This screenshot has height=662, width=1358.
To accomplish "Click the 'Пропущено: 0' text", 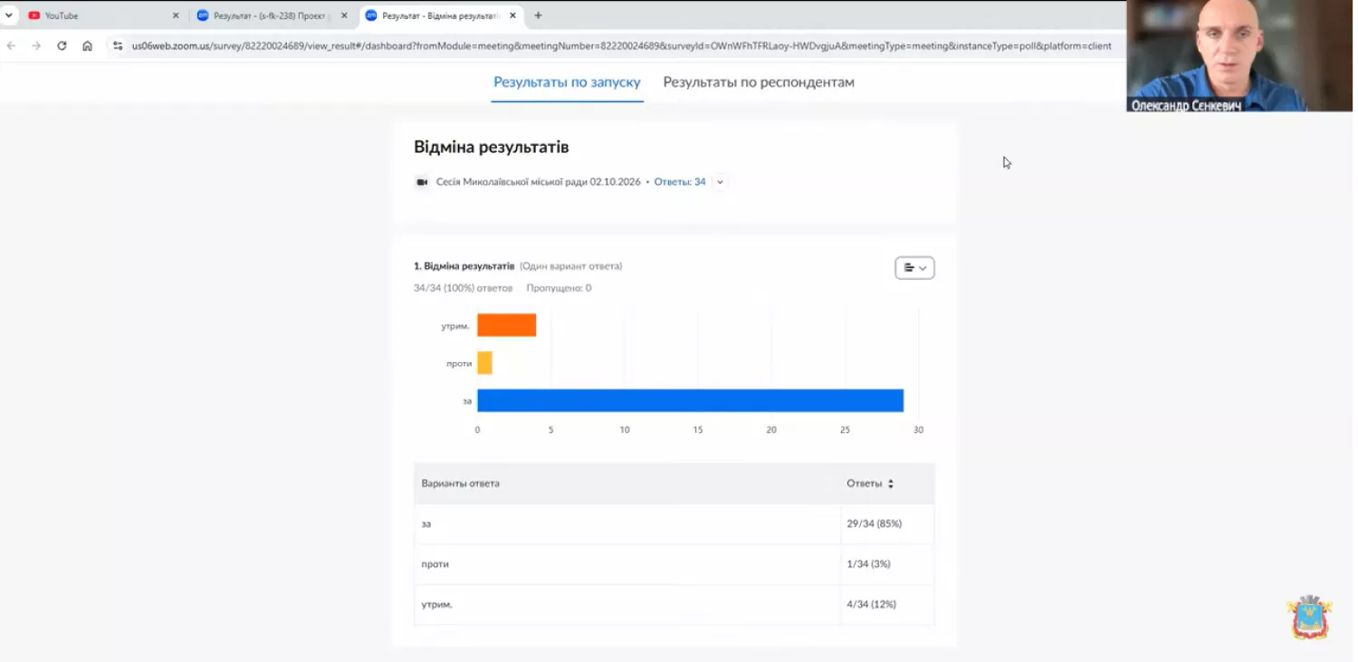I will [x=559, y=288].
